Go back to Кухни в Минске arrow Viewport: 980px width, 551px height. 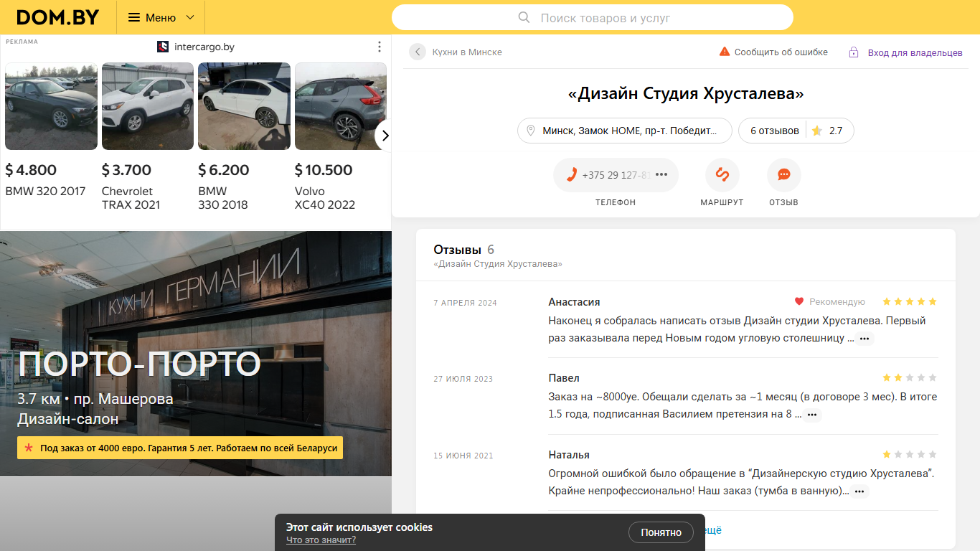point(418,52)
